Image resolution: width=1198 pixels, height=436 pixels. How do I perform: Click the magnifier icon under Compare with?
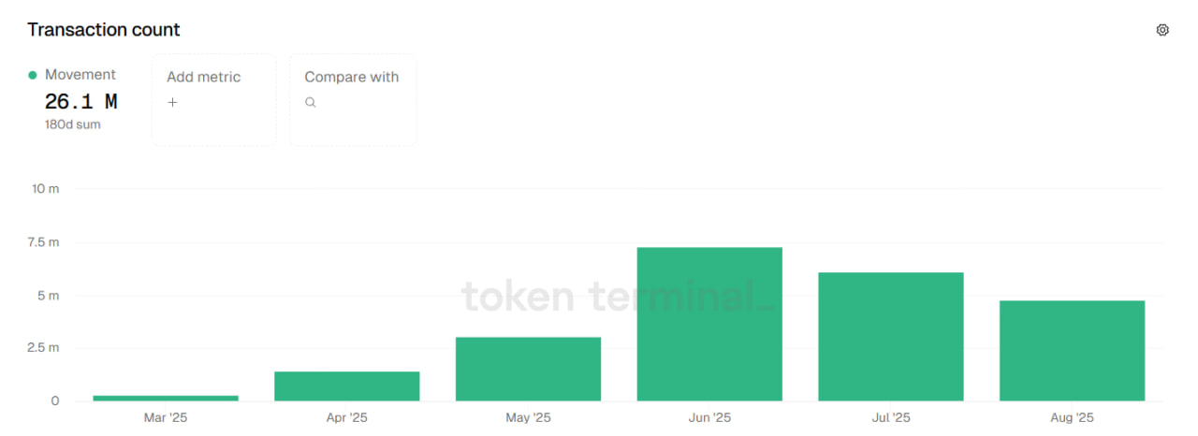point(311,103)
